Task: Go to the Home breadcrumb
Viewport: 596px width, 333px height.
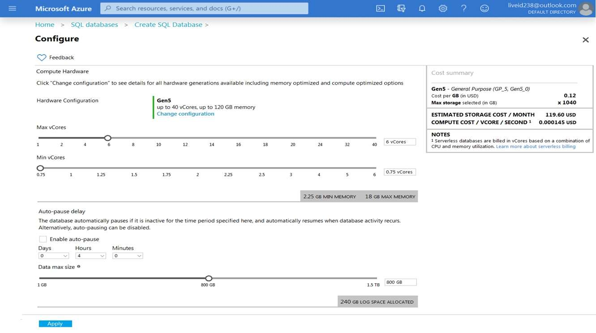Action: coord(45,25)
